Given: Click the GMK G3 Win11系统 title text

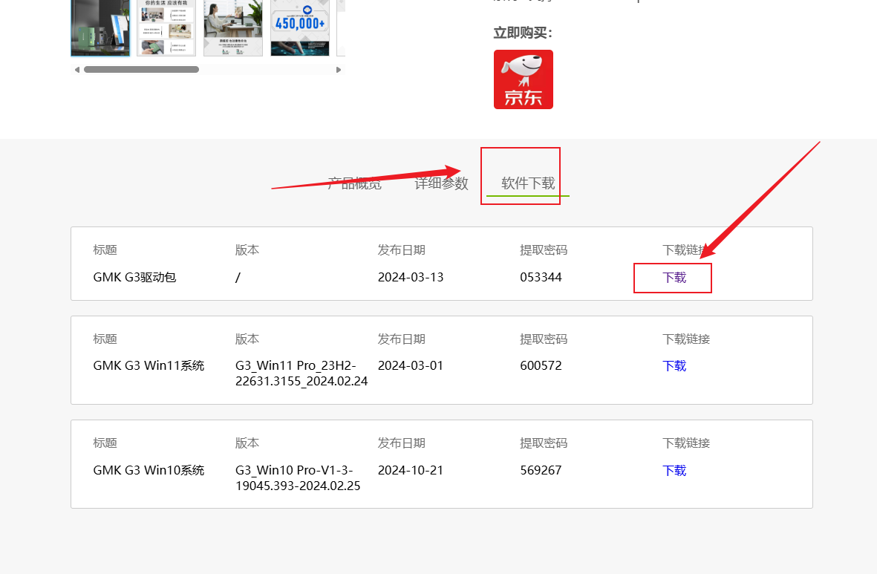Looking at the screenshot, I should tap(149, 366).
